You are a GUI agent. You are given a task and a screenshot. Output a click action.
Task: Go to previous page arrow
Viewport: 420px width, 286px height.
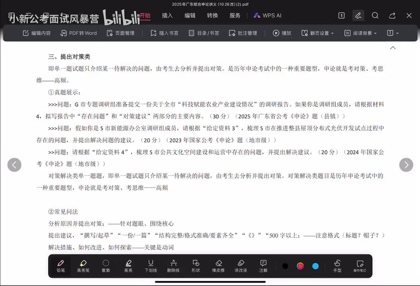coord(14,165)
